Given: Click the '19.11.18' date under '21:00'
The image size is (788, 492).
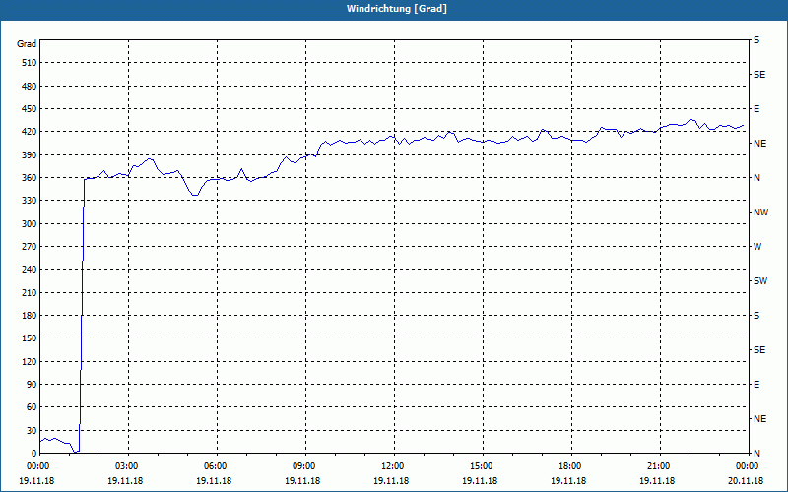Looking at the screenshot, I should click(x=657, y=480).
